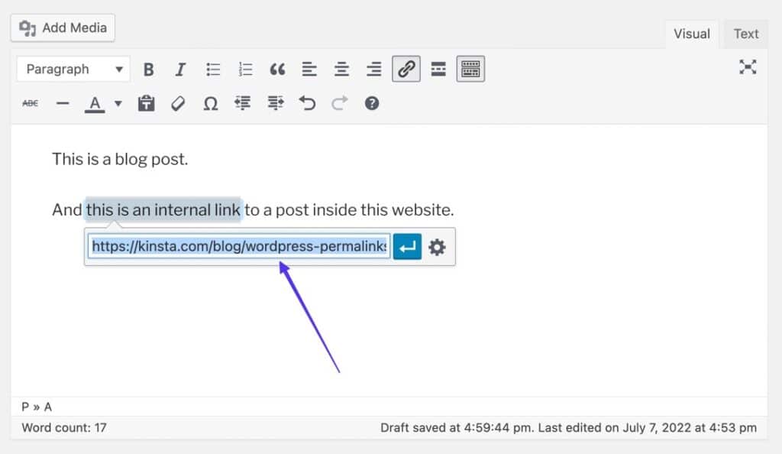Image resolution: width=782 pixels, height=454 pixels.
Task: Open link settings with gear icon
Action: pos(437,246)
